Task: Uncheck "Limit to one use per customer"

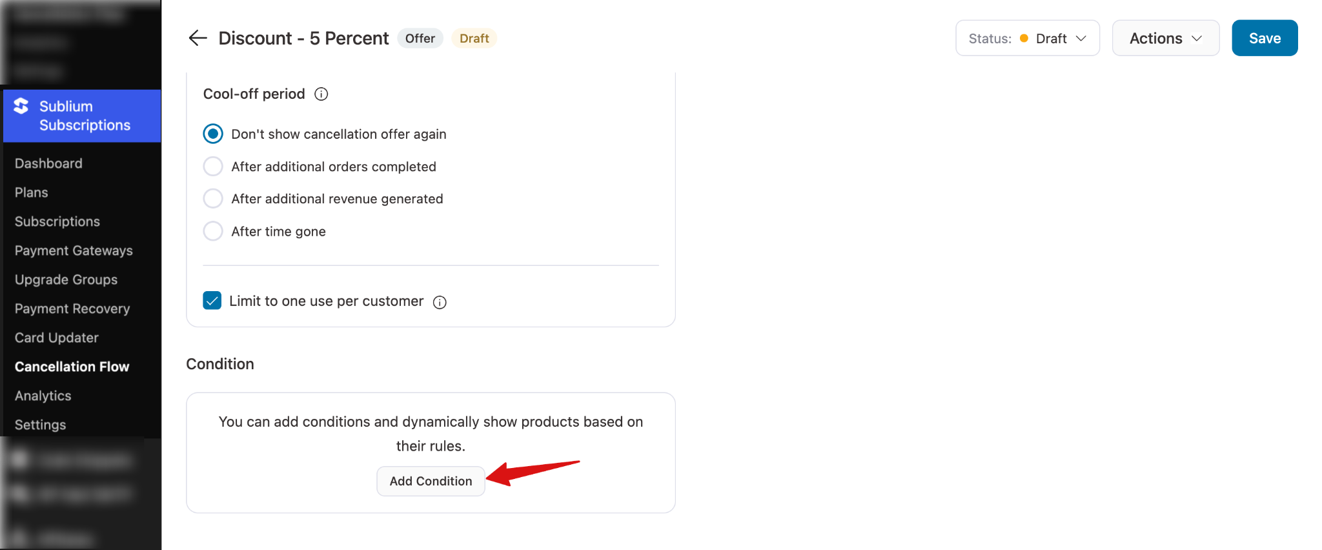Action: pyautogui.click(x=212, y=301)
